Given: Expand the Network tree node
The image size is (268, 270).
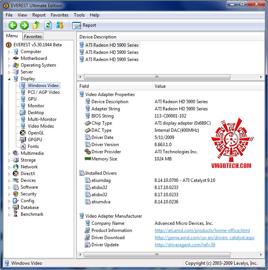Looking at the screenshot, I should pos(9,167).
